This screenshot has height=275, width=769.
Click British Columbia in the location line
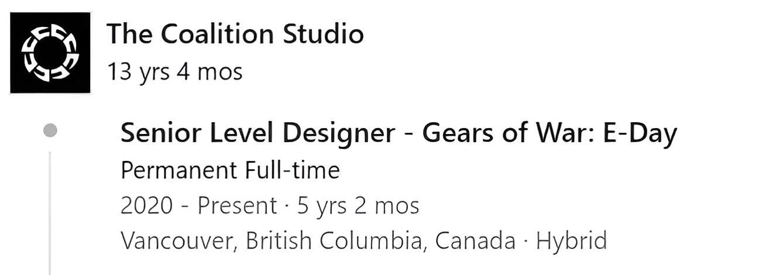(338, 241)
